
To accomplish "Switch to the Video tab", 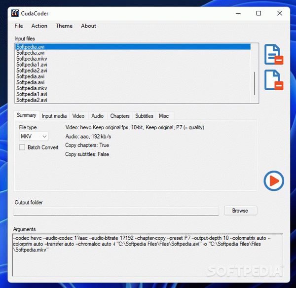I will coord(78,116).
